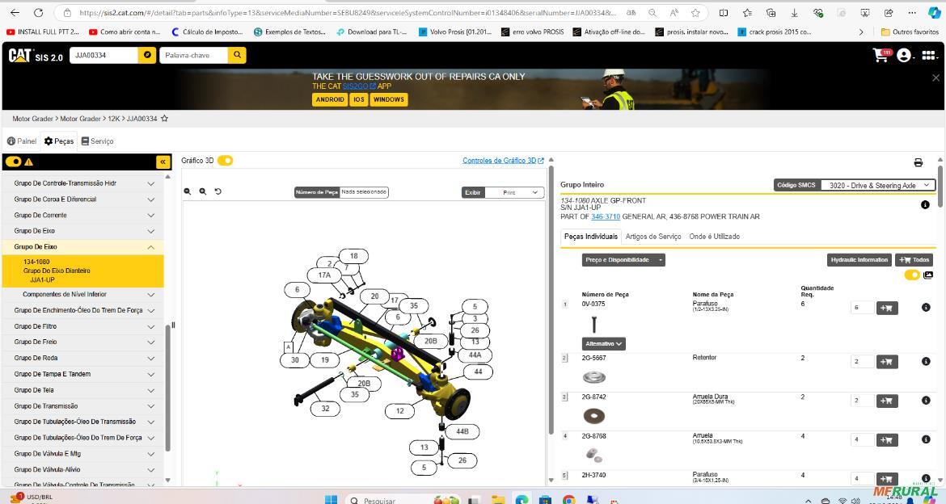Click the SIS2GO link in banner
Viewport: 946px width, 504px height.
point(359,86)
